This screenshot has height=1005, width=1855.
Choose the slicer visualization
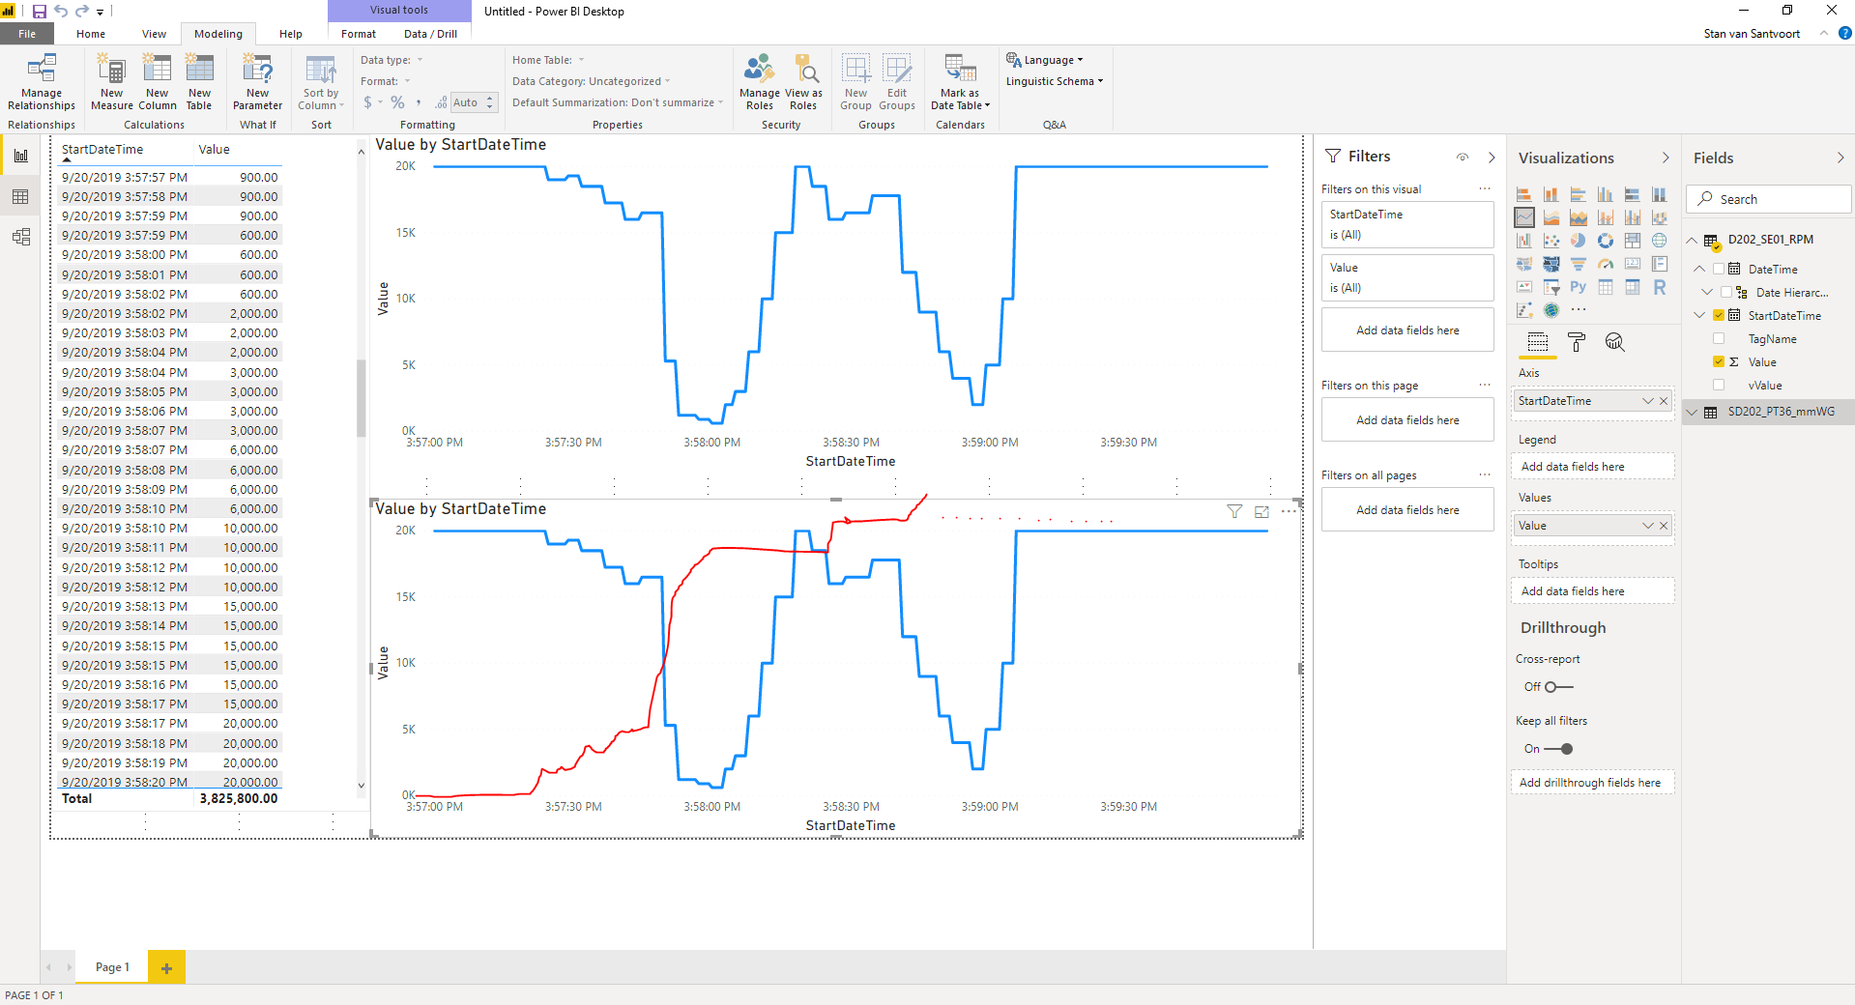click(1551, 287)
